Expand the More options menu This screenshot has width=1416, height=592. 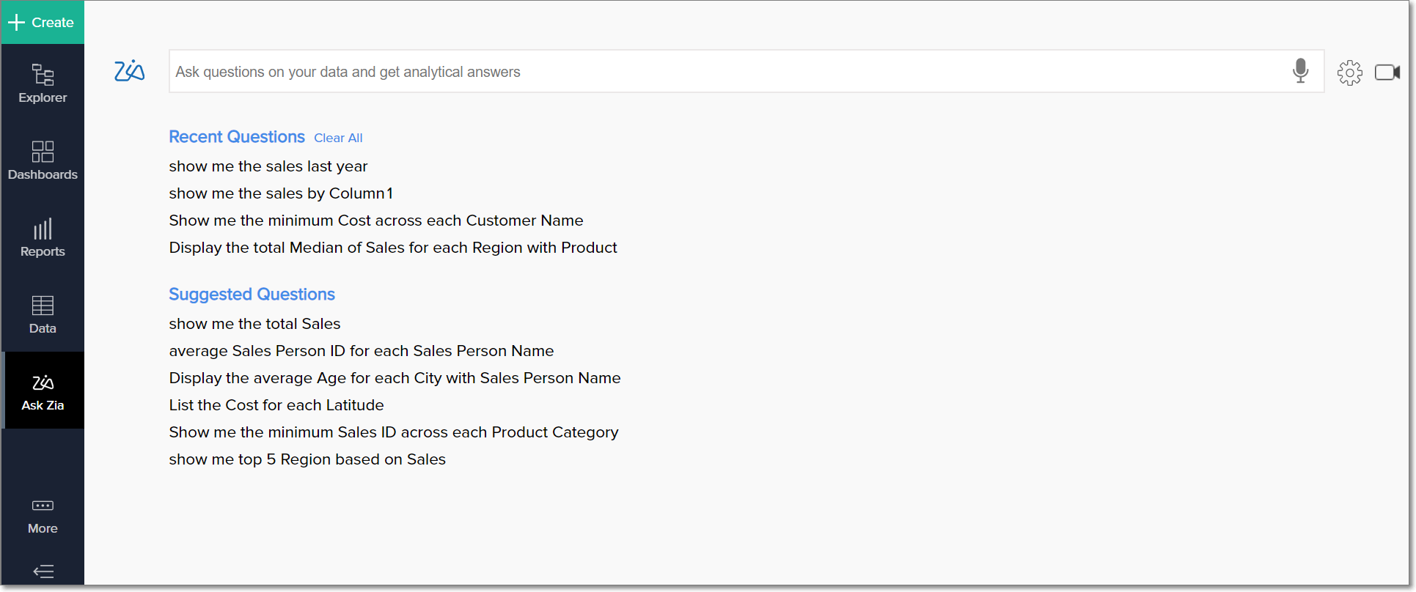(43, 516)
